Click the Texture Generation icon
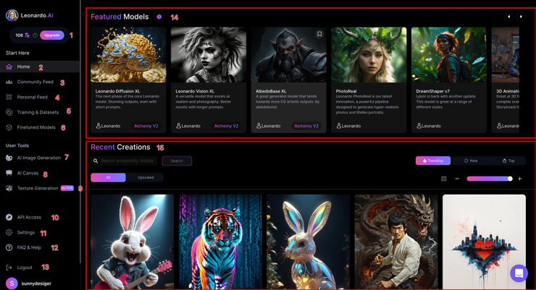 click(9, 188)
